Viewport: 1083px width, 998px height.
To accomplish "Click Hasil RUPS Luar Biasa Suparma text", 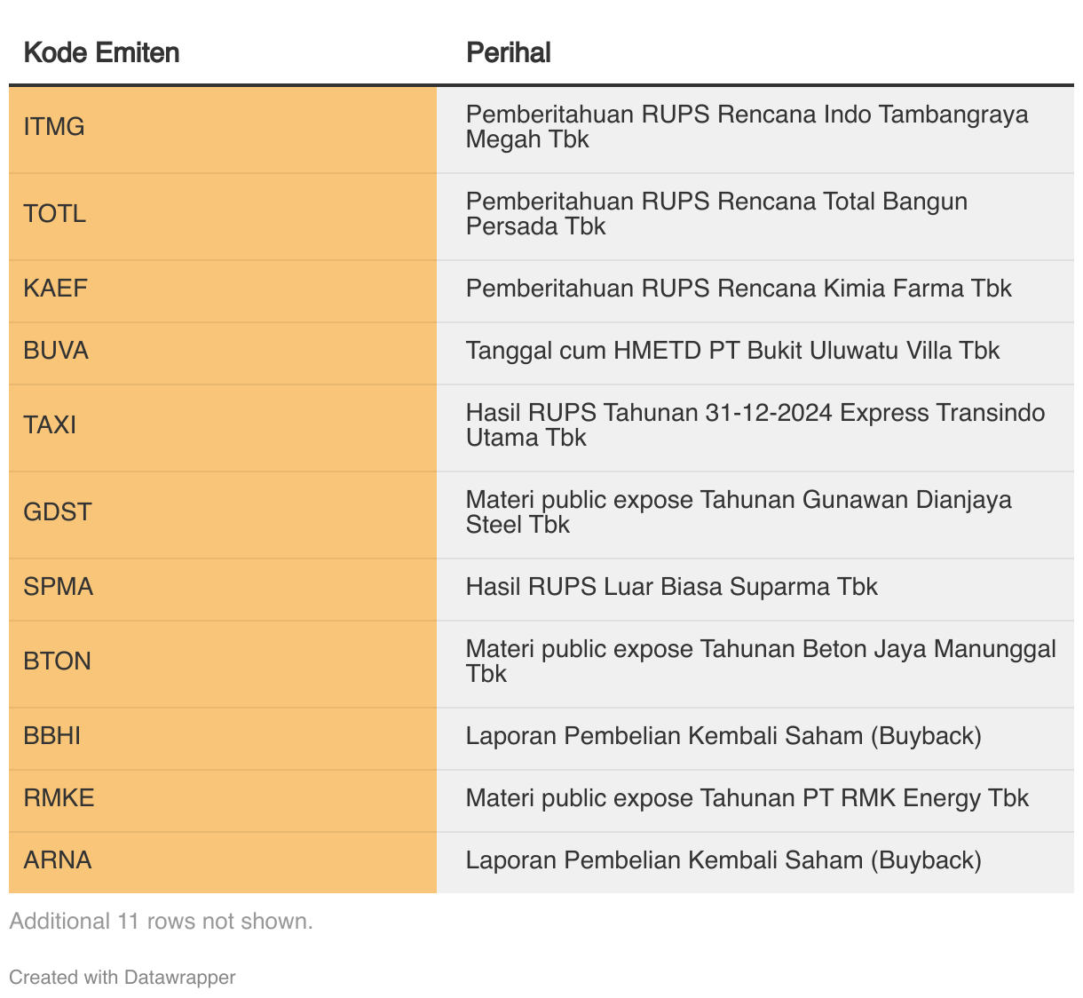I will coord(671,587).
